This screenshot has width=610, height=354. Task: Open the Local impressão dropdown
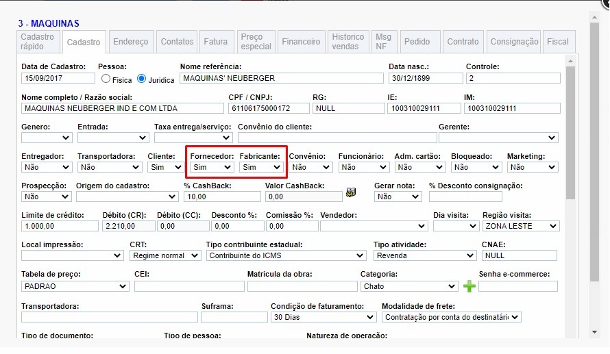[73, 255]
